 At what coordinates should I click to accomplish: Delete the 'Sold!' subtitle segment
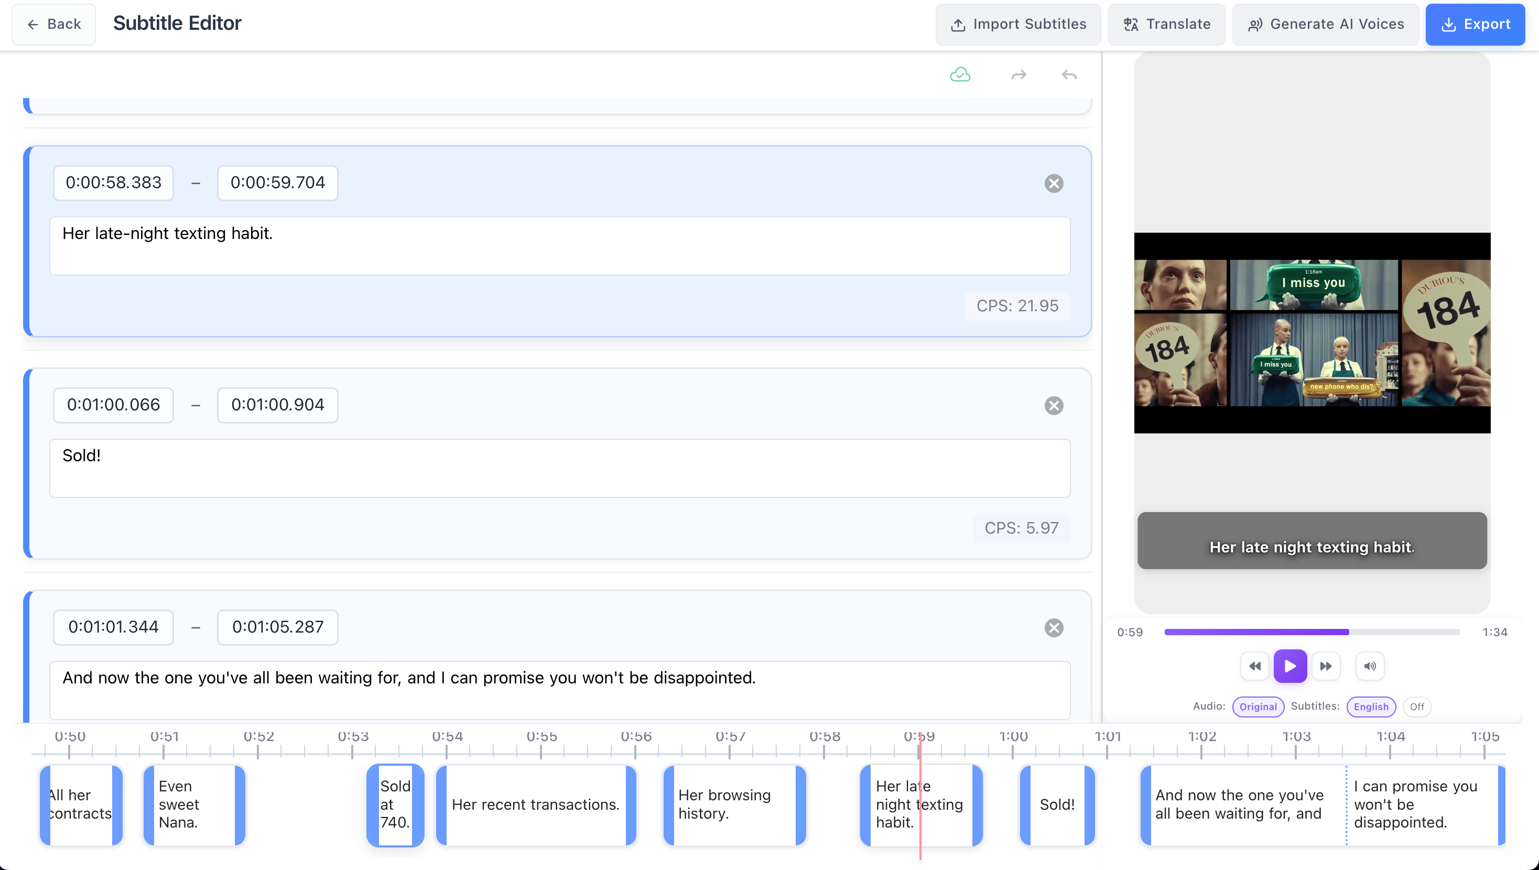pos(1054,405)
